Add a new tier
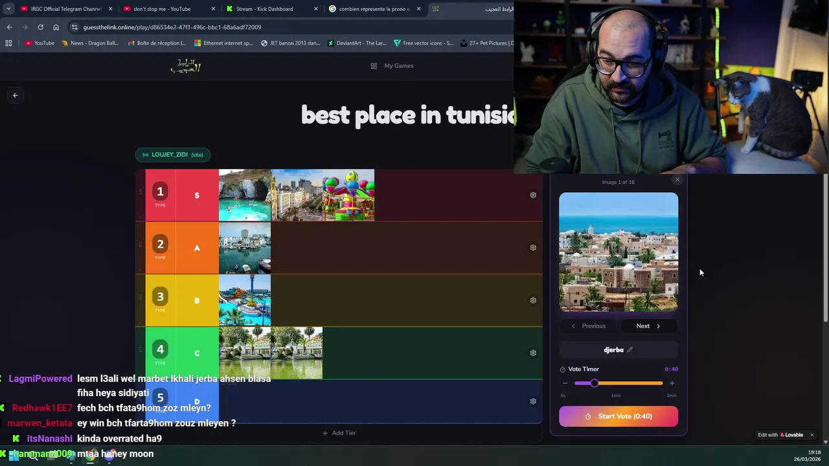 coord(339,433)
